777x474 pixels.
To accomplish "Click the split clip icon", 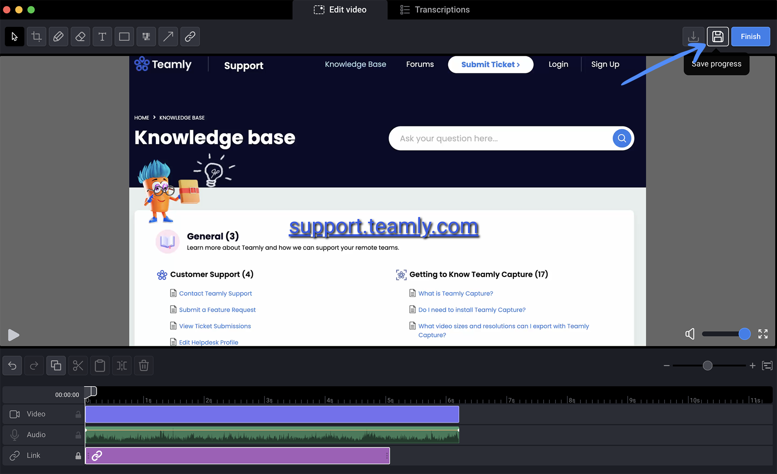I will [x=122, y=365].
